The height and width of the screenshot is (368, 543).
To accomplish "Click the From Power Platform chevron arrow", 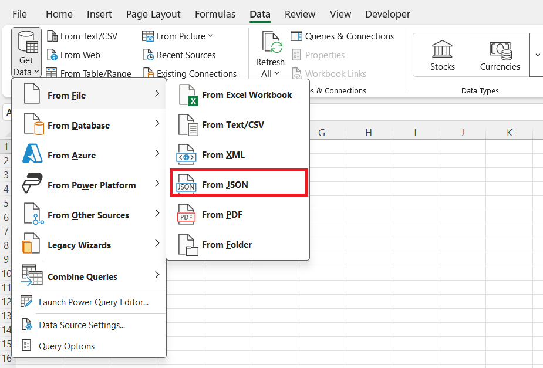I will point(157,183).
